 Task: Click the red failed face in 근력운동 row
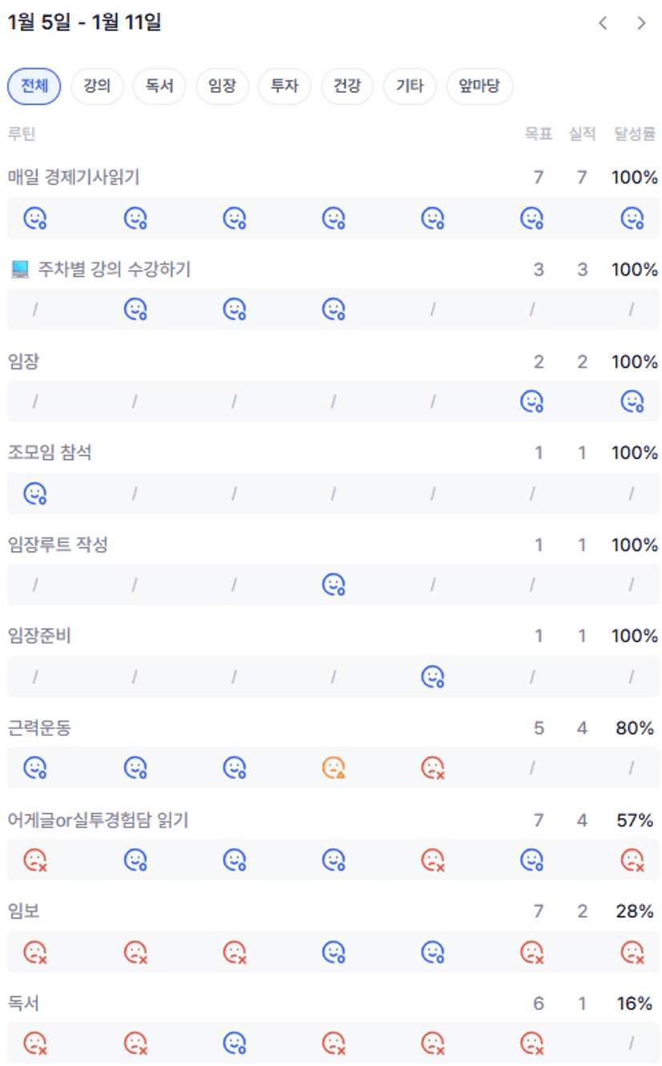click(433, 768)
